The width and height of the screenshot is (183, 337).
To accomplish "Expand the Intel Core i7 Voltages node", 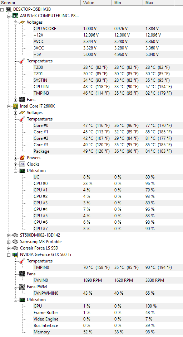I will coord(15,113).
